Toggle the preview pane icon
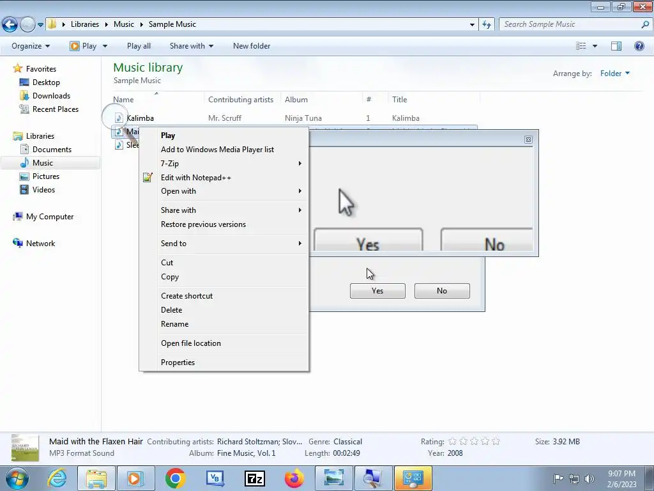The width and height of the screenshot is (654, 491). click(616, 46)
